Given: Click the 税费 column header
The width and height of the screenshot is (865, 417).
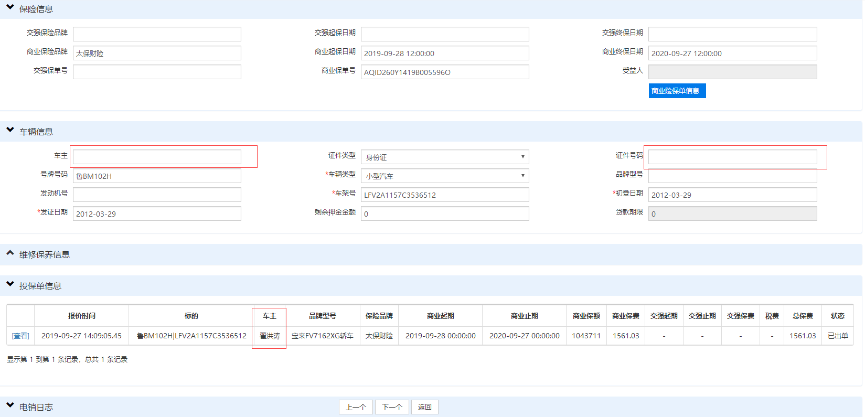Looking at the screenshot, I should point(772,316).
